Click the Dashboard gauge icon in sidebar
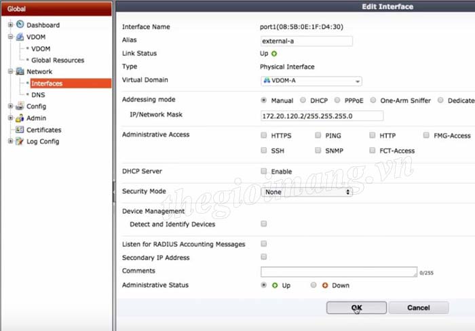Viewport: 475px width, 331px height. tap(20, 25)
